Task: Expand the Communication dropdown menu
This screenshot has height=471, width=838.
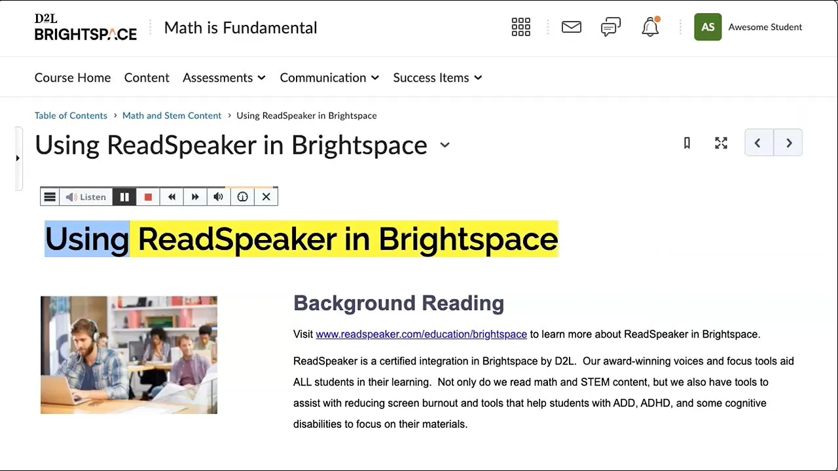Action: click(329, 77)
